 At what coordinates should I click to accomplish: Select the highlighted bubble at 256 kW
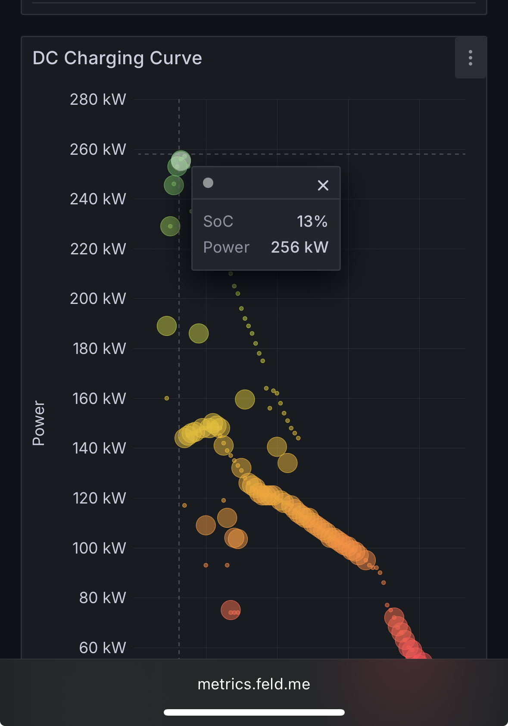click(x=181, y=160)
